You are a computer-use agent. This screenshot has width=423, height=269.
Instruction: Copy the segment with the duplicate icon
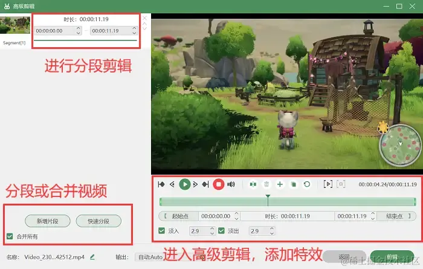tap(294, 184)
